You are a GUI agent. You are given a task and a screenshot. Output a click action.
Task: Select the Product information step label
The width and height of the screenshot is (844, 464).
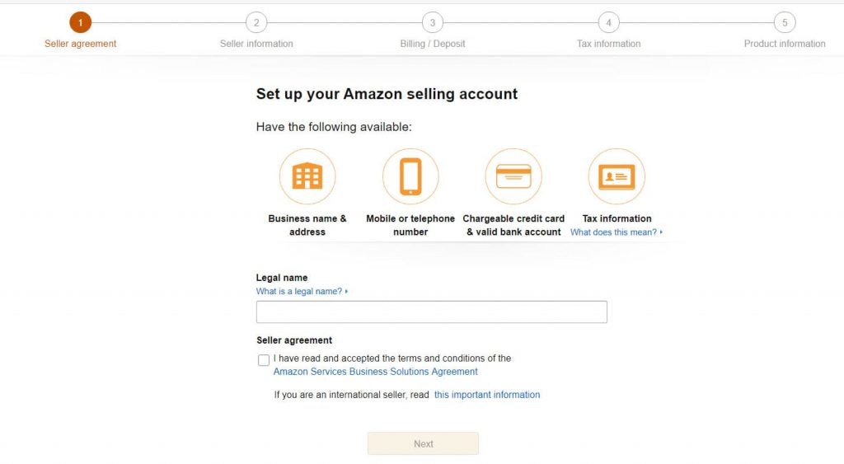pyautogui.click(x=785, y=44)
